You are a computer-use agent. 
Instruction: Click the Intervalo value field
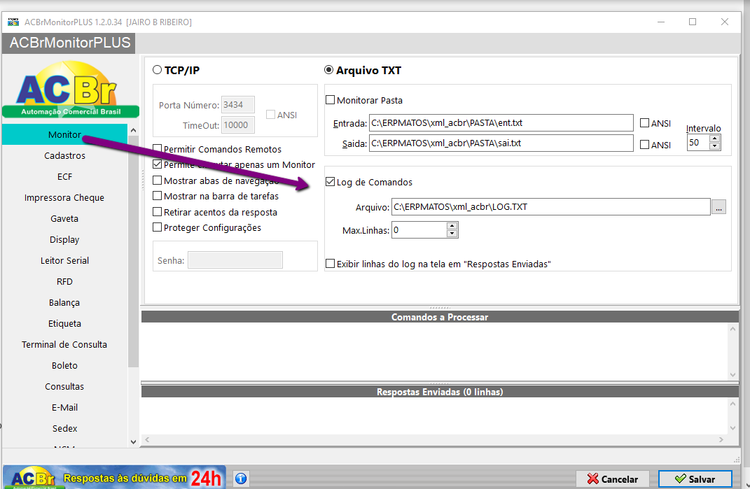point(698,143)
